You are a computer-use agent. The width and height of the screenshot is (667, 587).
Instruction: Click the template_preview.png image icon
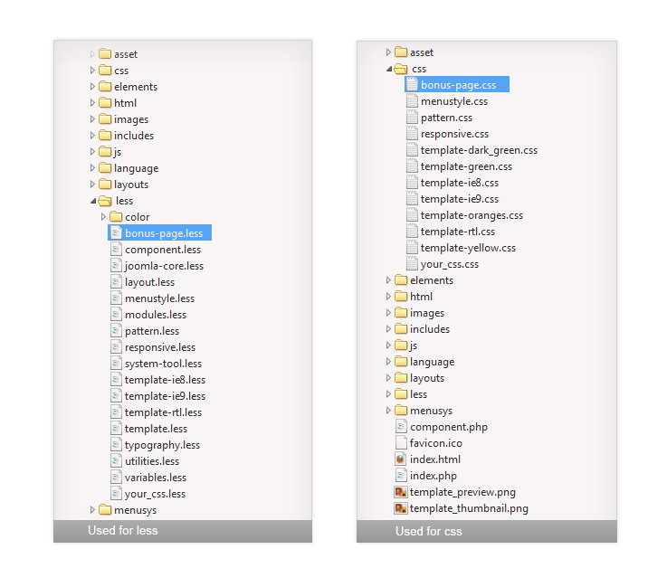[x=401, y=492]
